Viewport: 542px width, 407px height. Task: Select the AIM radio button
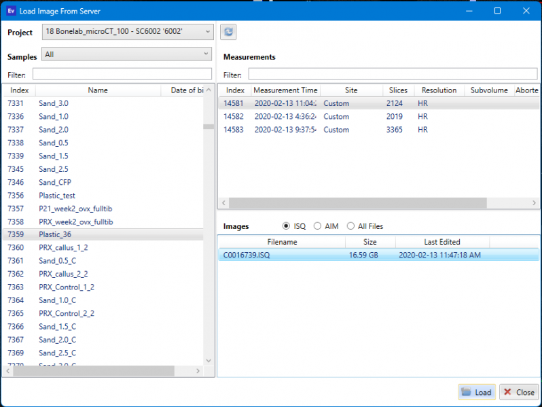coord(317,226)
